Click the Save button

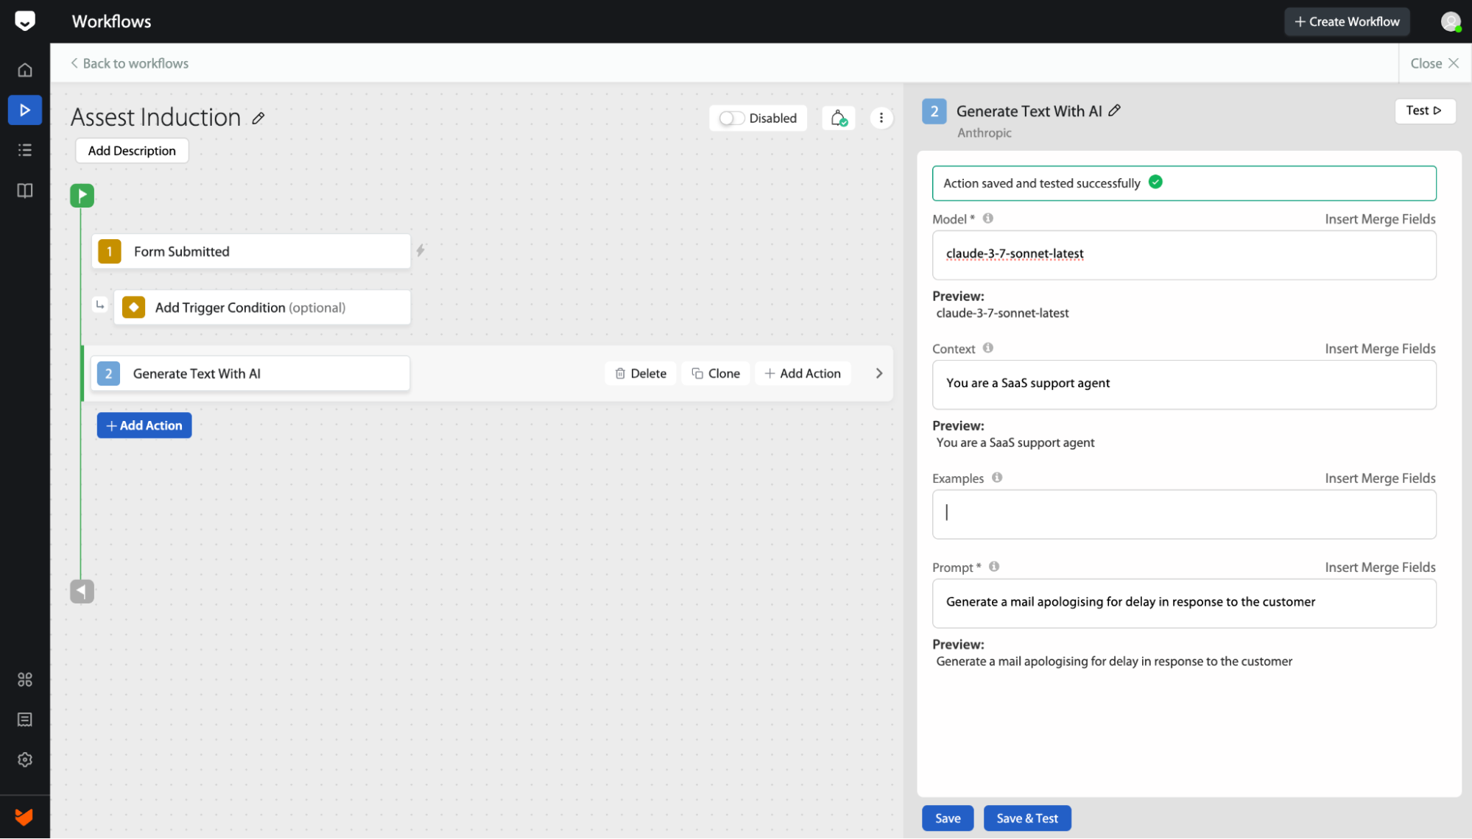tap(948, 818)
